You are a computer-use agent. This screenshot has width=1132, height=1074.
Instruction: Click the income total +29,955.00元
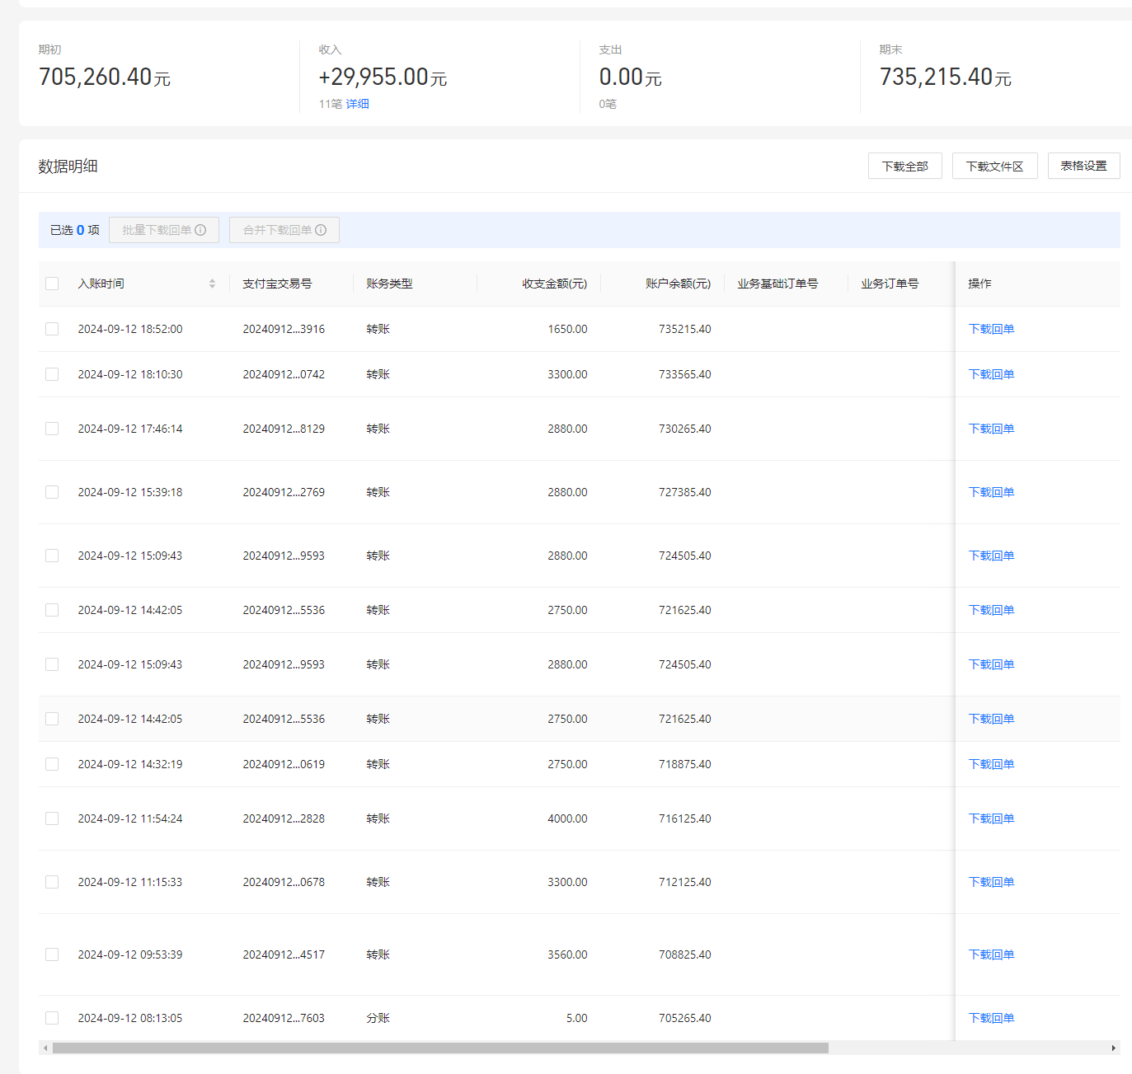click(383, 77)
